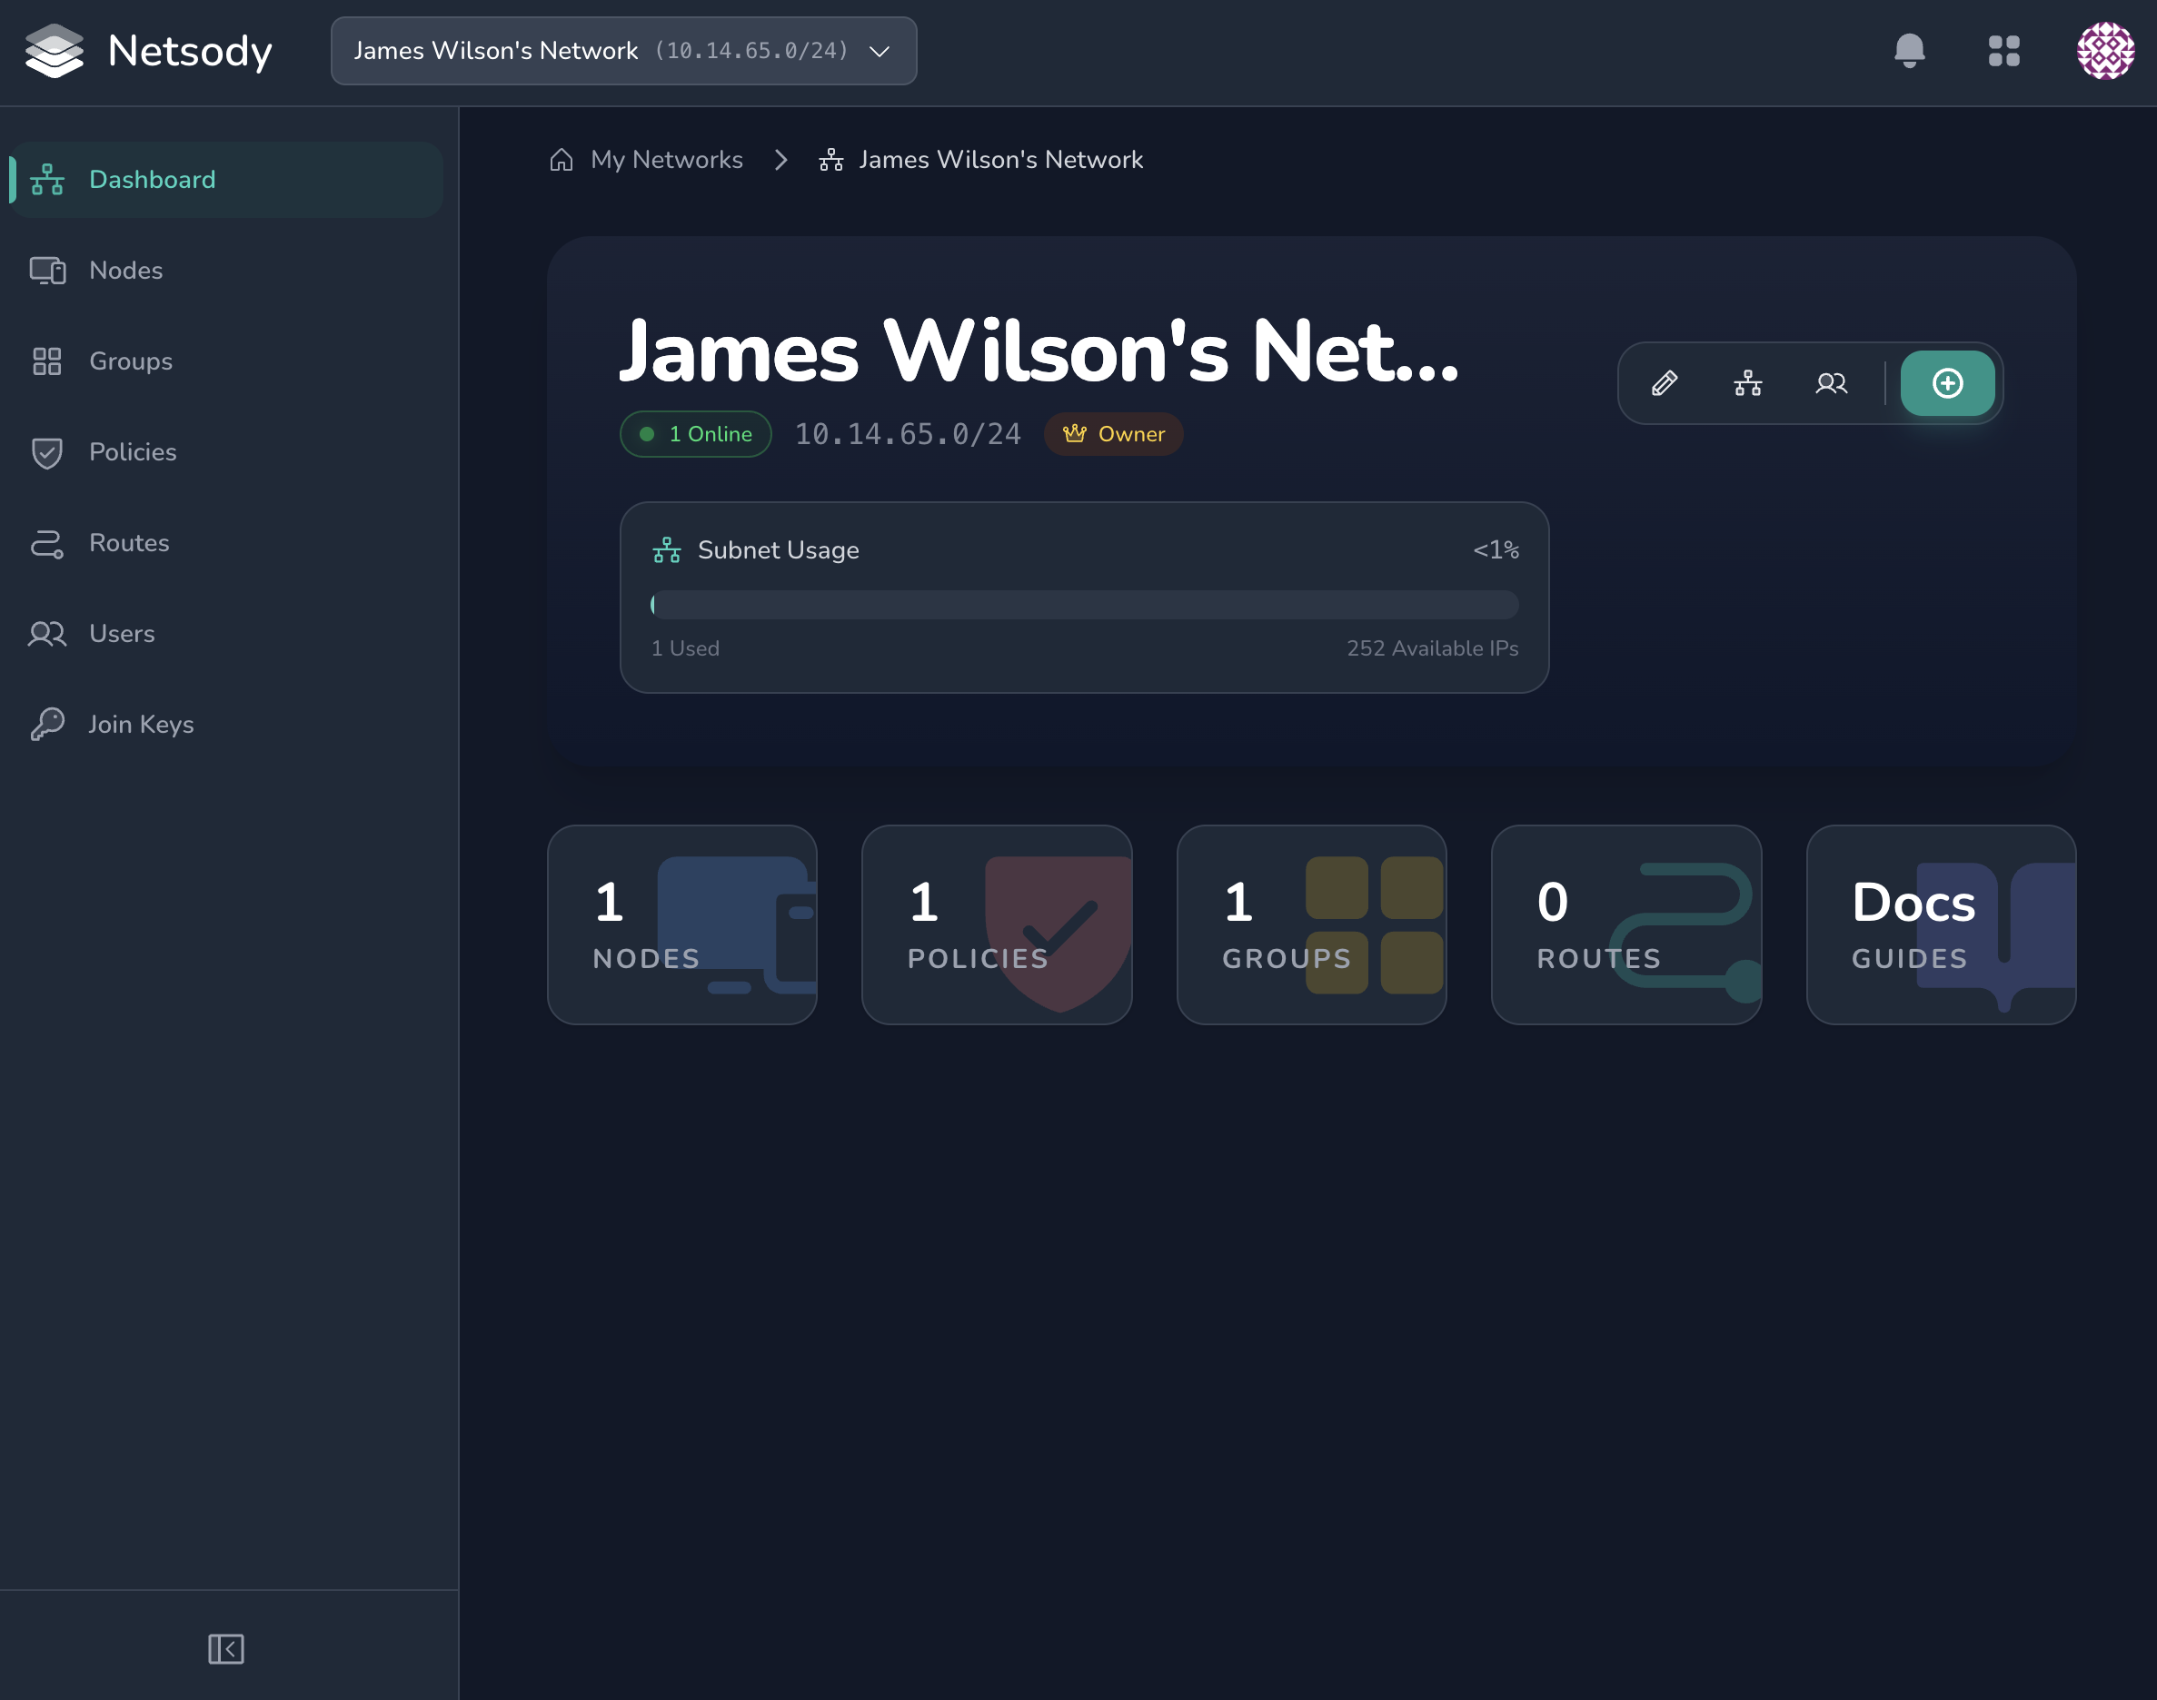The image size is (2157, 1700).
Task: Click the Subnet Usage network icon
Action: click(x=666, y=549)
